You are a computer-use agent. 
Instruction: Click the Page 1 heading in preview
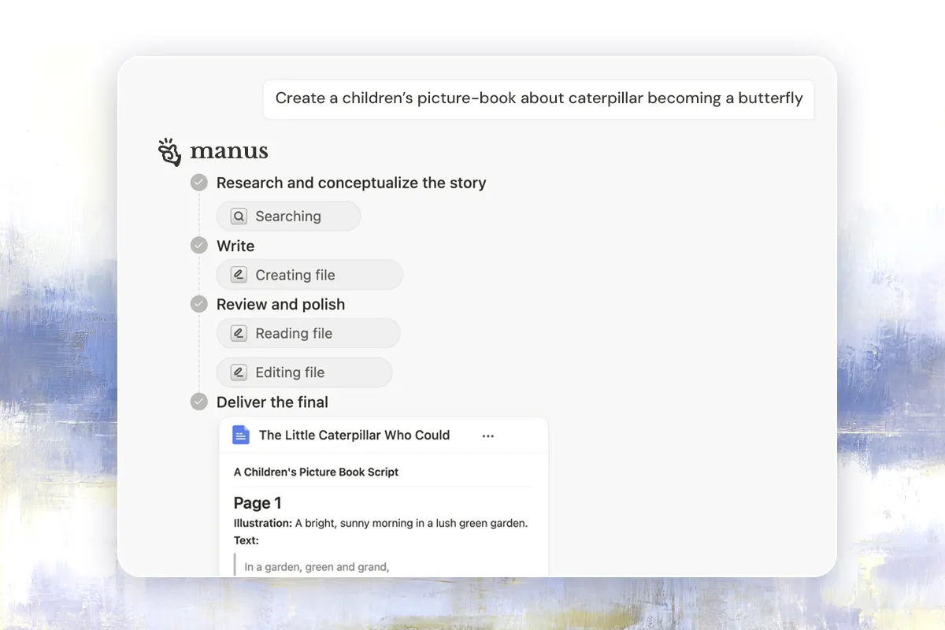(258, 503)
